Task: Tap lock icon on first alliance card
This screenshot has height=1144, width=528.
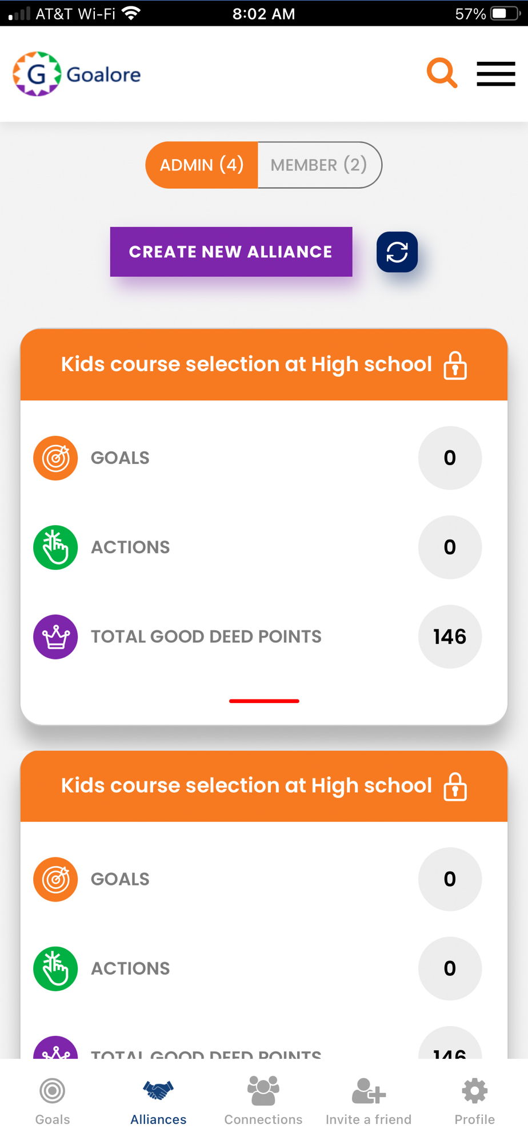Action: [x=455, y=366]
